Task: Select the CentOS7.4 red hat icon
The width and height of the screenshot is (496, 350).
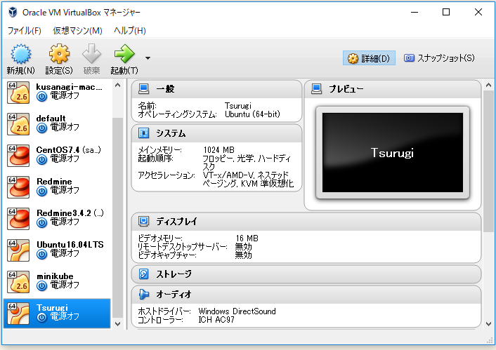Action: coord(18,156)
